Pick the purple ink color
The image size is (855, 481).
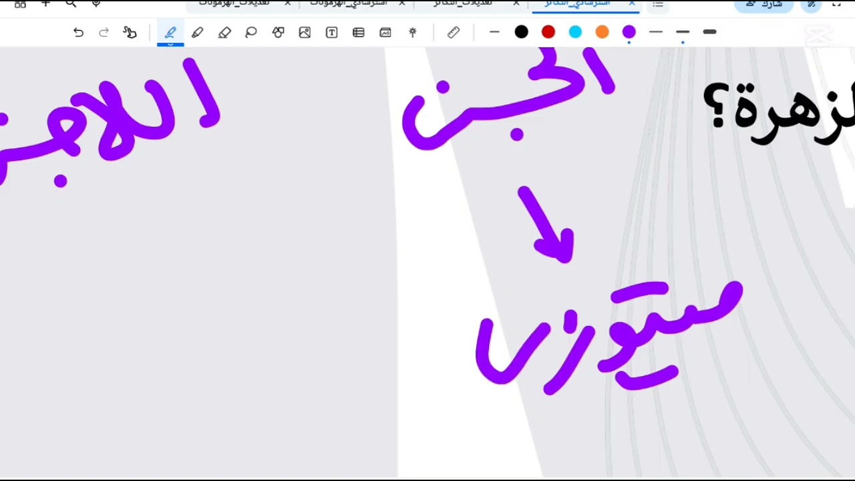click(x=629, y=32)
